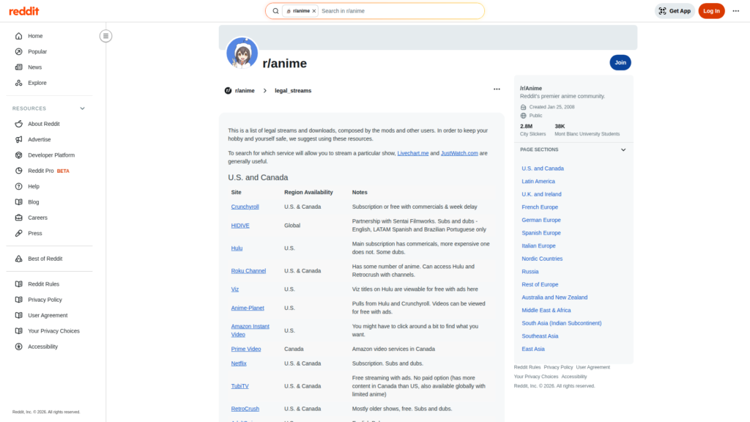Open the wiki page options ellipsis
750x422 pixels.
497,89
